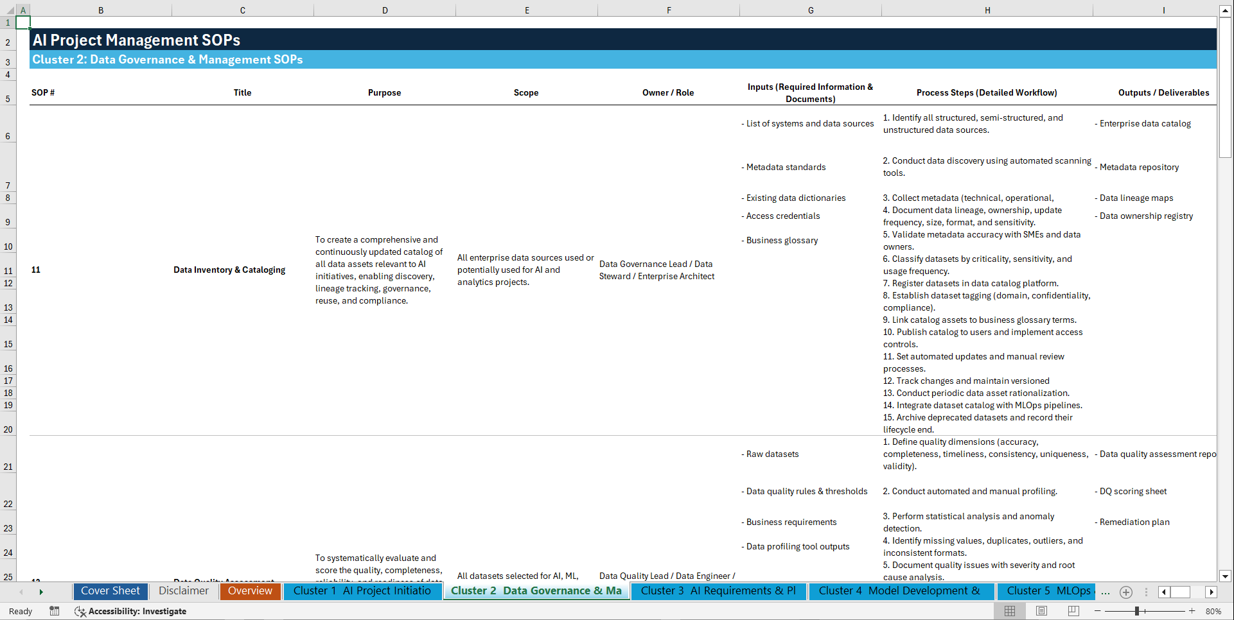The width and height of the screenshot is (1234, 620).
Task: Open the Disclaimer sheet tab
Action: (184, 591)
